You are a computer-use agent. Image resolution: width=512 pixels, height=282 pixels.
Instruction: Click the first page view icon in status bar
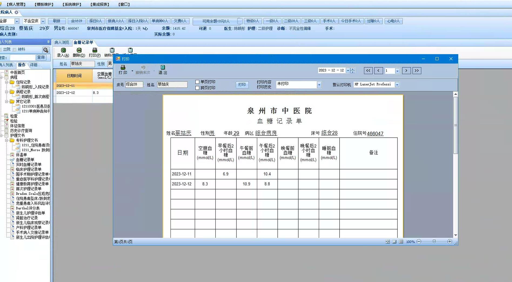[388, 242]
